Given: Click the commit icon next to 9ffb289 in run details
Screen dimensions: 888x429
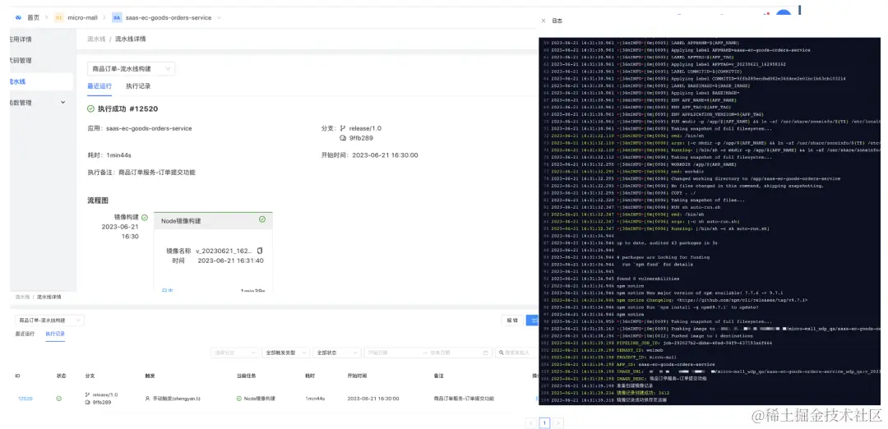Looking at the screenshot, I should (343, 137).
